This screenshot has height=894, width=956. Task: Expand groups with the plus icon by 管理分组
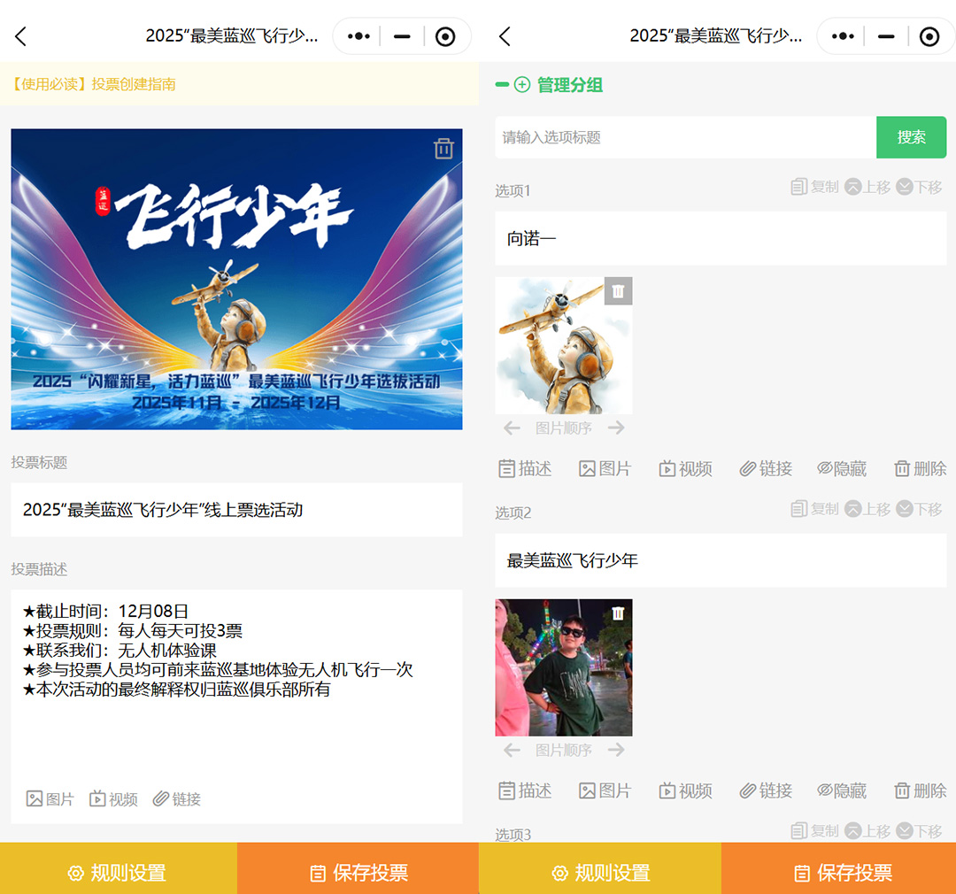[x=522, y=85]
